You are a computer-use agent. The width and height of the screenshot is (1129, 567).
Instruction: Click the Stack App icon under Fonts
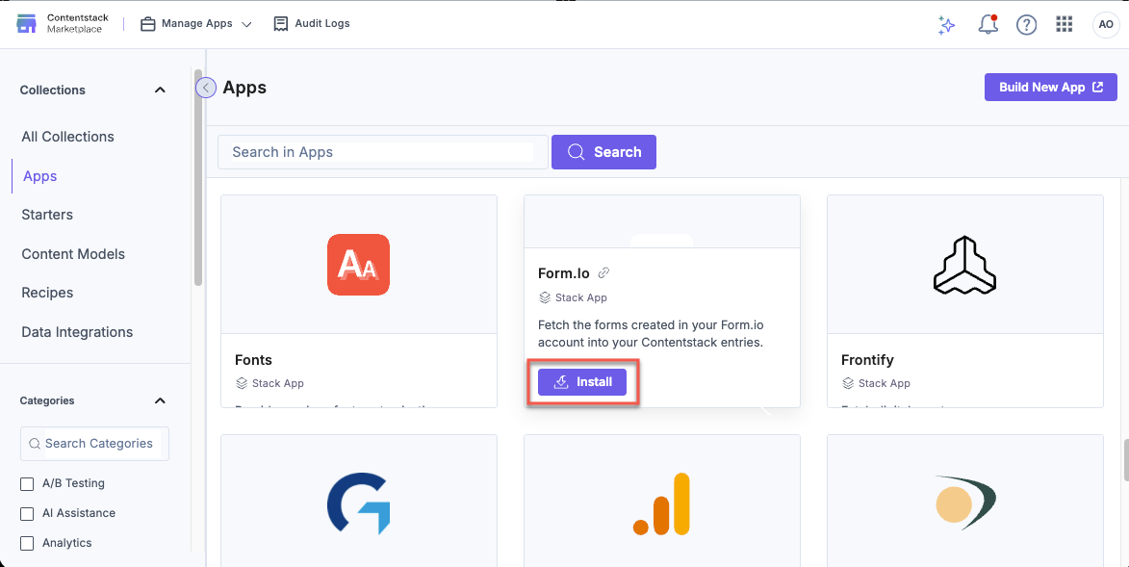pos(242,383)
